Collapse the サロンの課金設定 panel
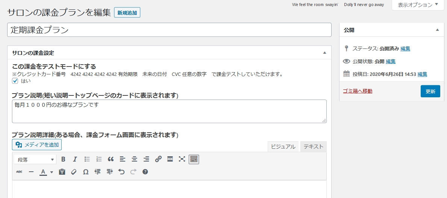 coord(324,53)
